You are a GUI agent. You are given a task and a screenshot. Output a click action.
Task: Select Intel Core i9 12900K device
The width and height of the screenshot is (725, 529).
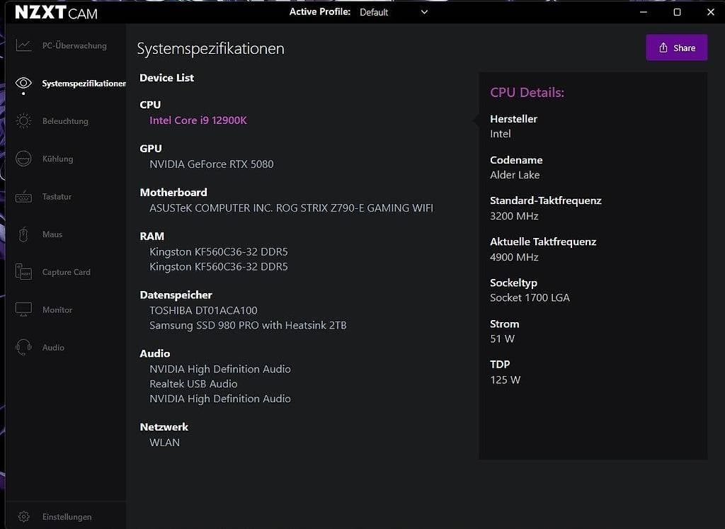coord(198,120)
